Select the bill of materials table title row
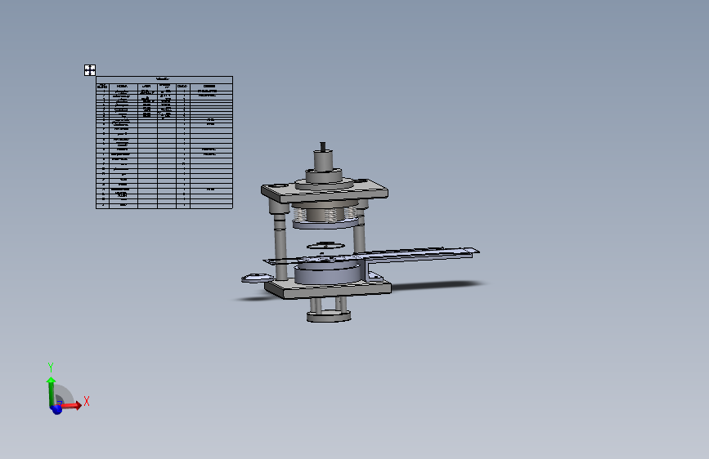The width and height of the screenshot is (709, 459). click(x=164, y=79)
